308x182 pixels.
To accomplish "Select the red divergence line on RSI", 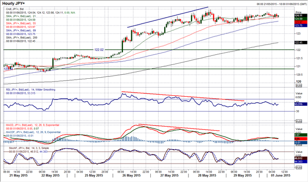I will [x=183, y=96].
